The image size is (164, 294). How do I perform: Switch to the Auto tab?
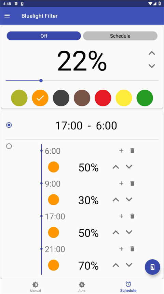82,287
